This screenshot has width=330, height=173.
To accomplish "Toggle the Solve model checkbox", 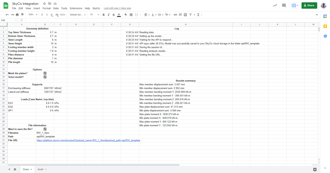I will [45, 77].
